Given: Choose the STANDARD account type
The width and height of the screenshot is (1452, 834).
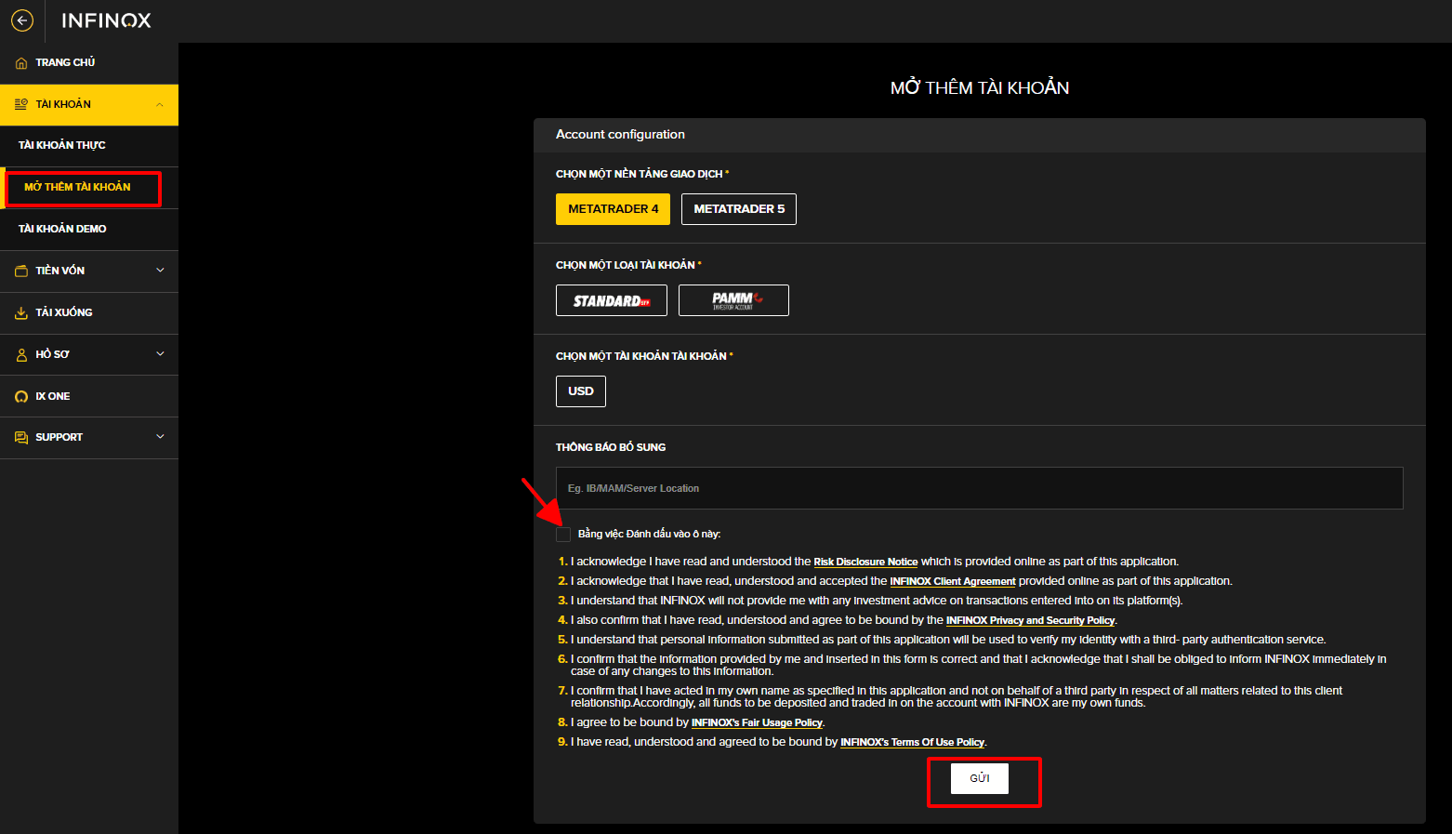Looking at the screenshot, I should [612, 300].
